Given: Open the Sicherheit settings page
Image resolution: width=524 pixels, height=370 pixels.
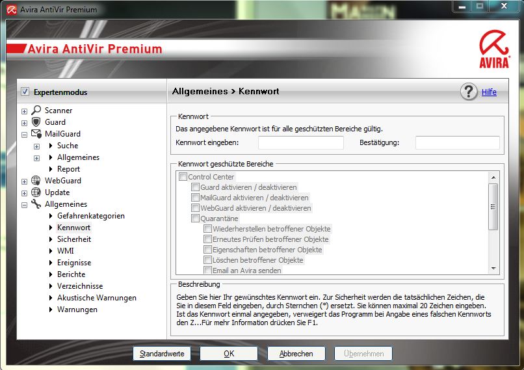Looking at the screenshot, I should (x=74, y=239).
